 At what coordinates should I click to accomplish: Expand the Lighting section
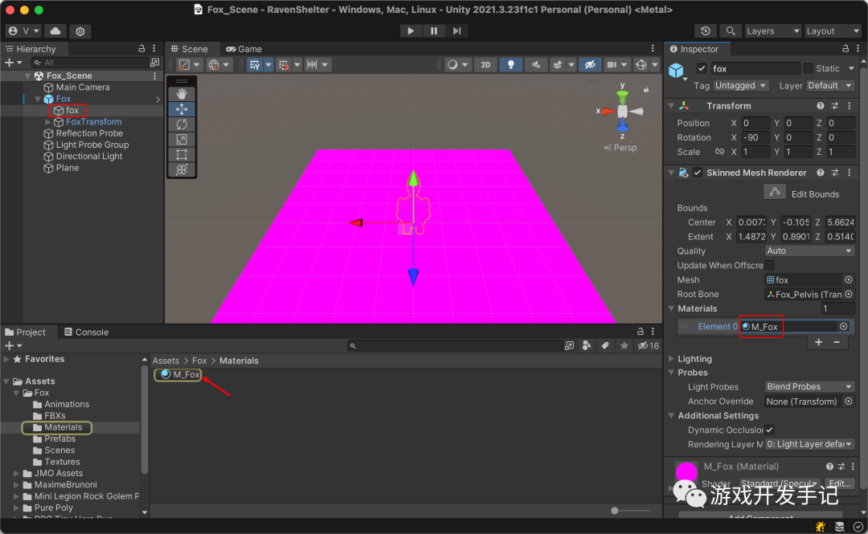pos(671,359)
